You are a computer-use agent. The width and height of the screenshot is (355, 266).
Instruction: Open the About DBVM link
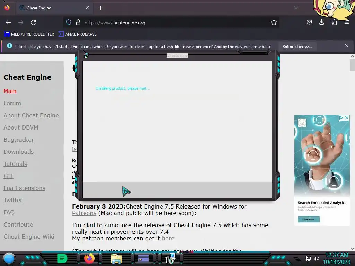coord(21,127)
